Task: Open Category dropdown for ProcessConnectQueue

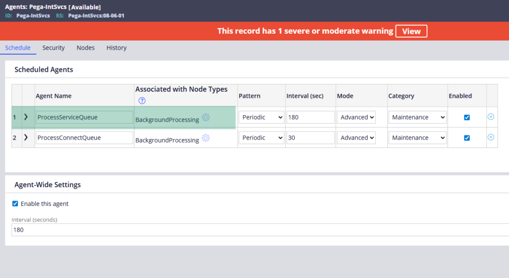Action: point(418,138)
